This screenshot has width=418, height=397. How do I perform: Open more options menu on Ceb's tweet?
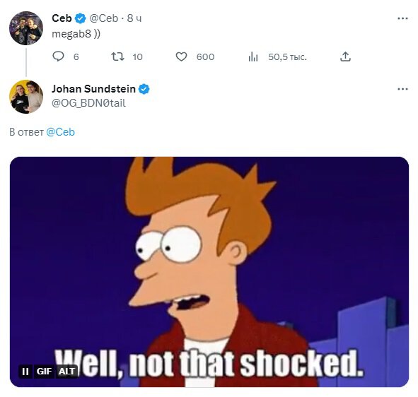[x=402, y=18]
